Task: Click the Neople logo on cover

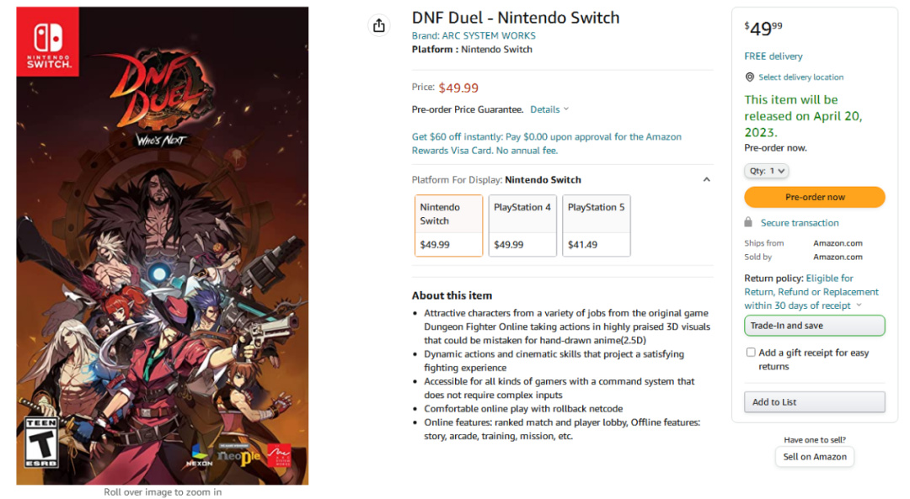Action: pos(239,456)
